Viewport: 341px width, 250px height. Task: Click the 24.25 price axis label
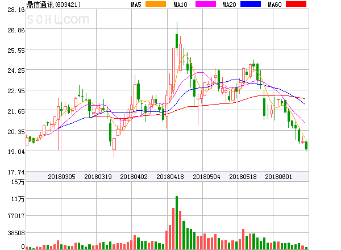[x=16, y=70]
